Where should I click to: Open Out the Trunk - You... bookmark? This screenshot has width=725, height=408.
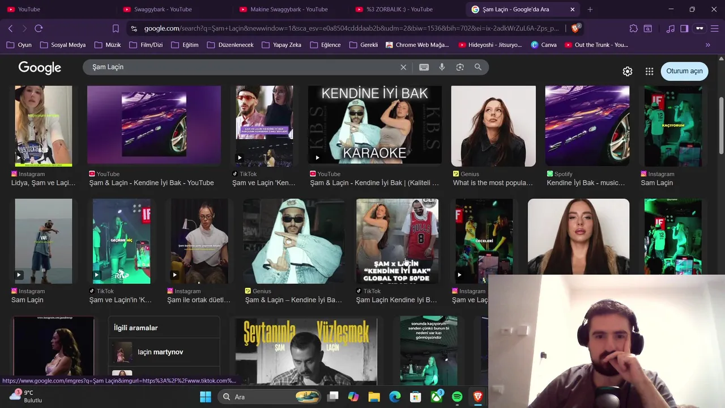point(596,45)
